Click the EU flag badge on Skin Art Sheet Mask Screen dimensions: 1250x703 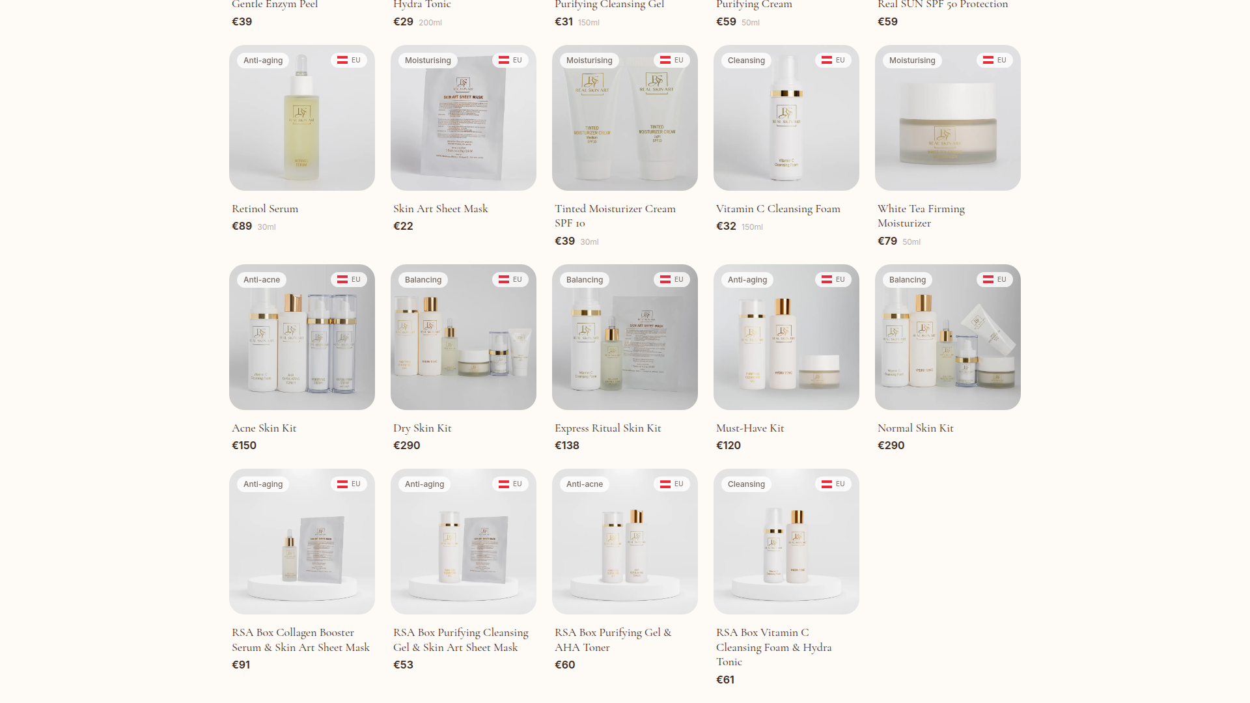510,60
